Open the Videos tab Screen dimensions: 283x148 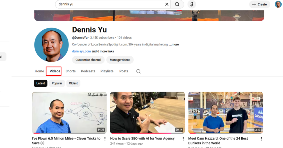pyautogui.click(x=55, y=71)
